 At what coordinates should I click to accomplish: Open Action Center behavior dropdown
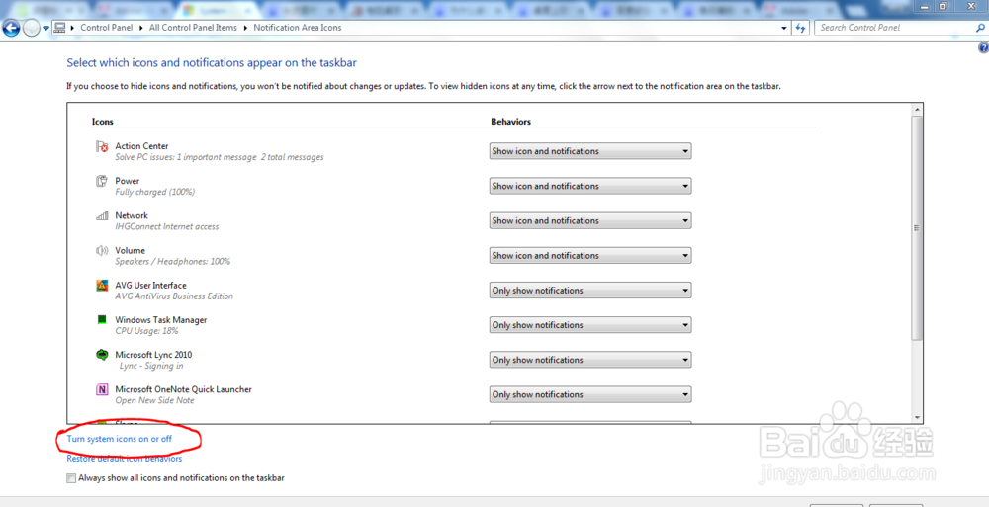click(589, 151)
